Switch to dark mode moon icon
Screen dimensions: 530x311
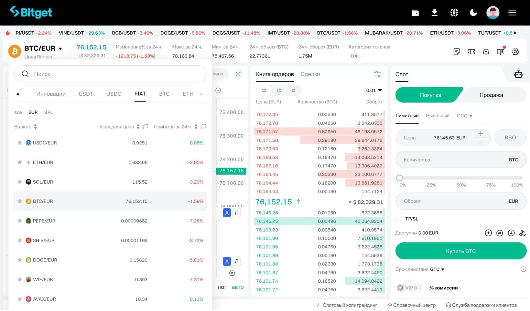[x=473, y=12]
